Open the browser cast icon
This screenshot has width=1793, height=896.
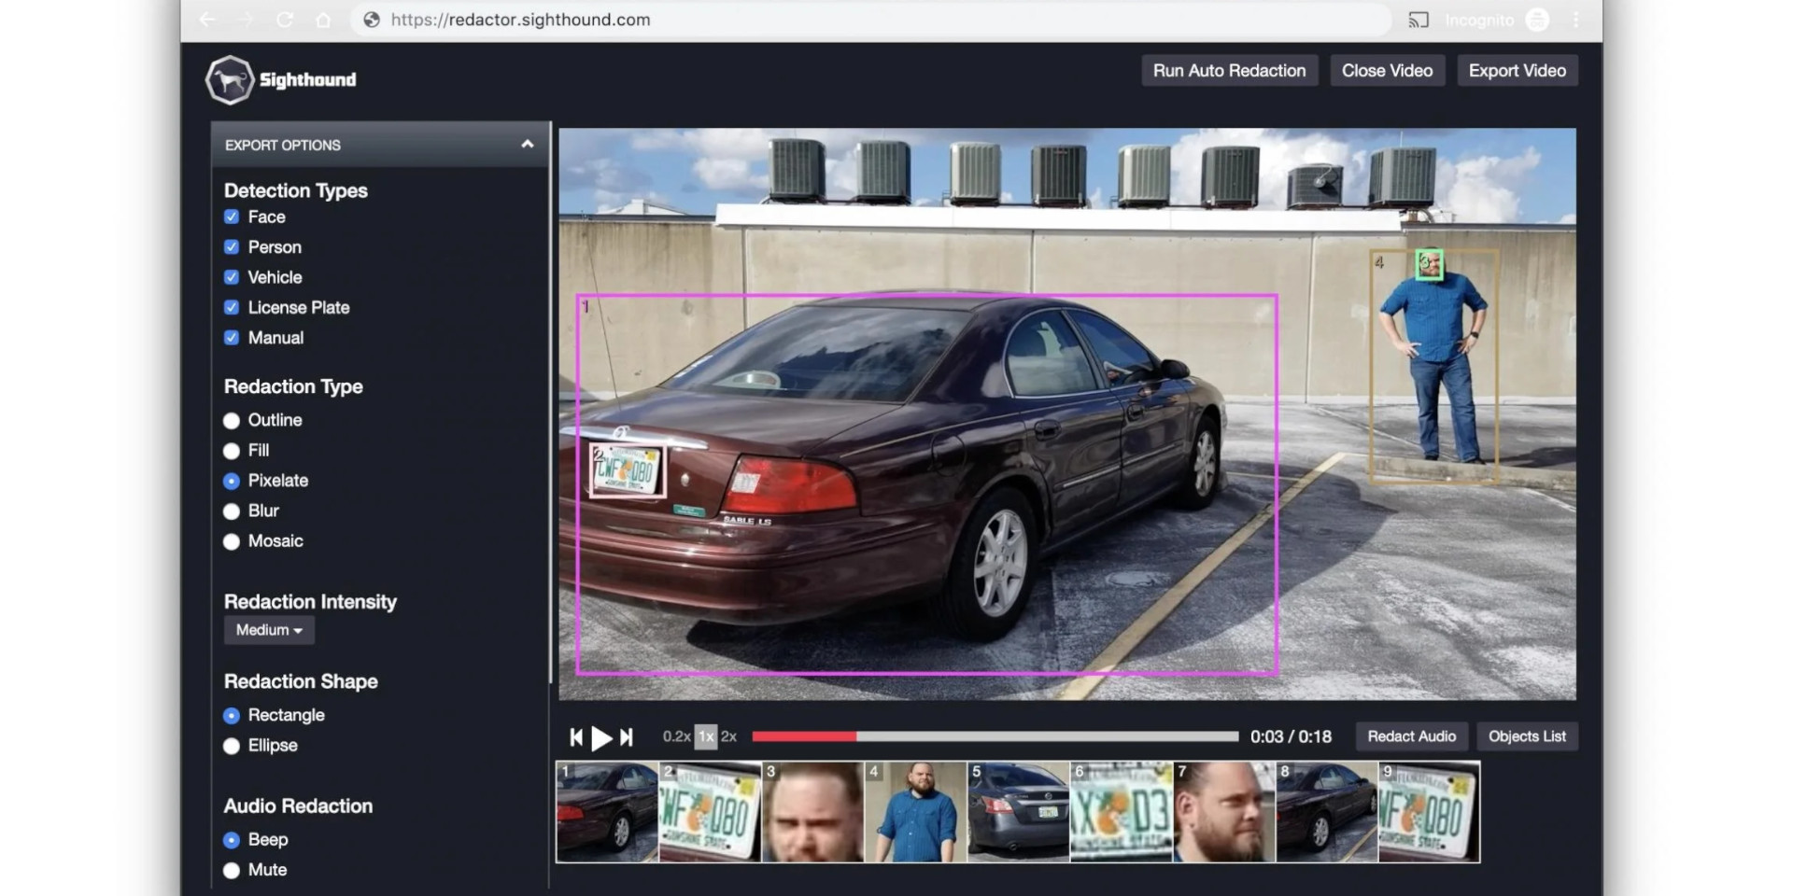pos(1418,20)
